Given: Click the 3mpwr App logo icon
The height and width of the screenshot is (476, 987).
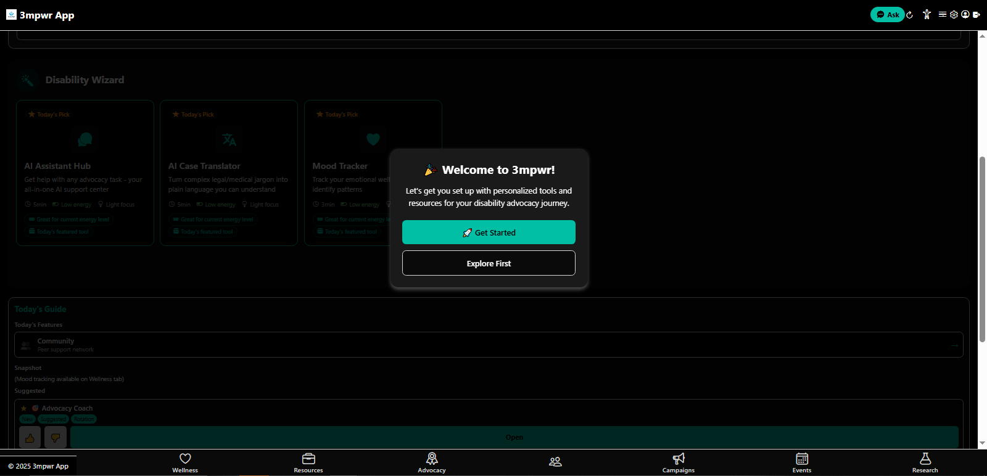Looking at the screenshot, I should tap(11, 15).
